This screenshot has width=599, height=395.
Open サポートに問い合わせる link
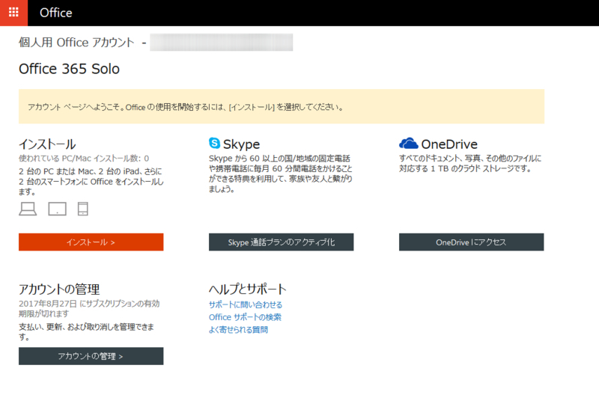tap(246, 304)
